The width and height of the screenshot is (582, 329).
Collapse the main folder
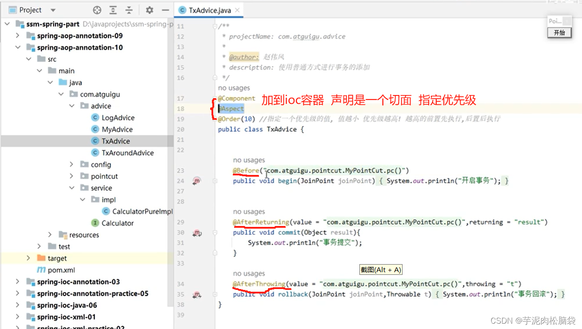click(x=40, y=71)
